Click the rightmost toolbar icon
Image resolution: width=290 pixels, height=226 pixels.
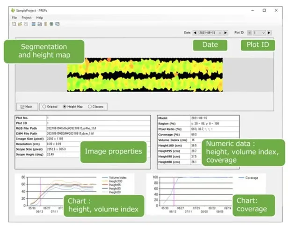coord(57,24)
